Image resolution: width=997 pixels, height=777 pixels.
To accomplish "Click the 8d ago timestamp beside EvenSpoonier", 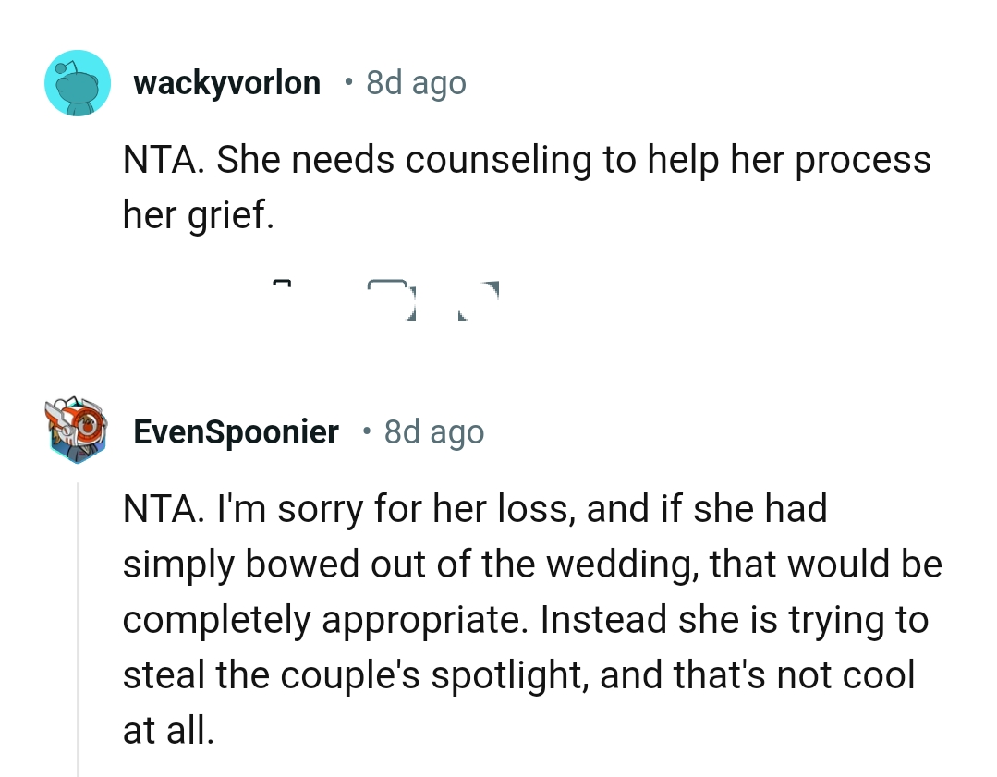I will point(433,431).
